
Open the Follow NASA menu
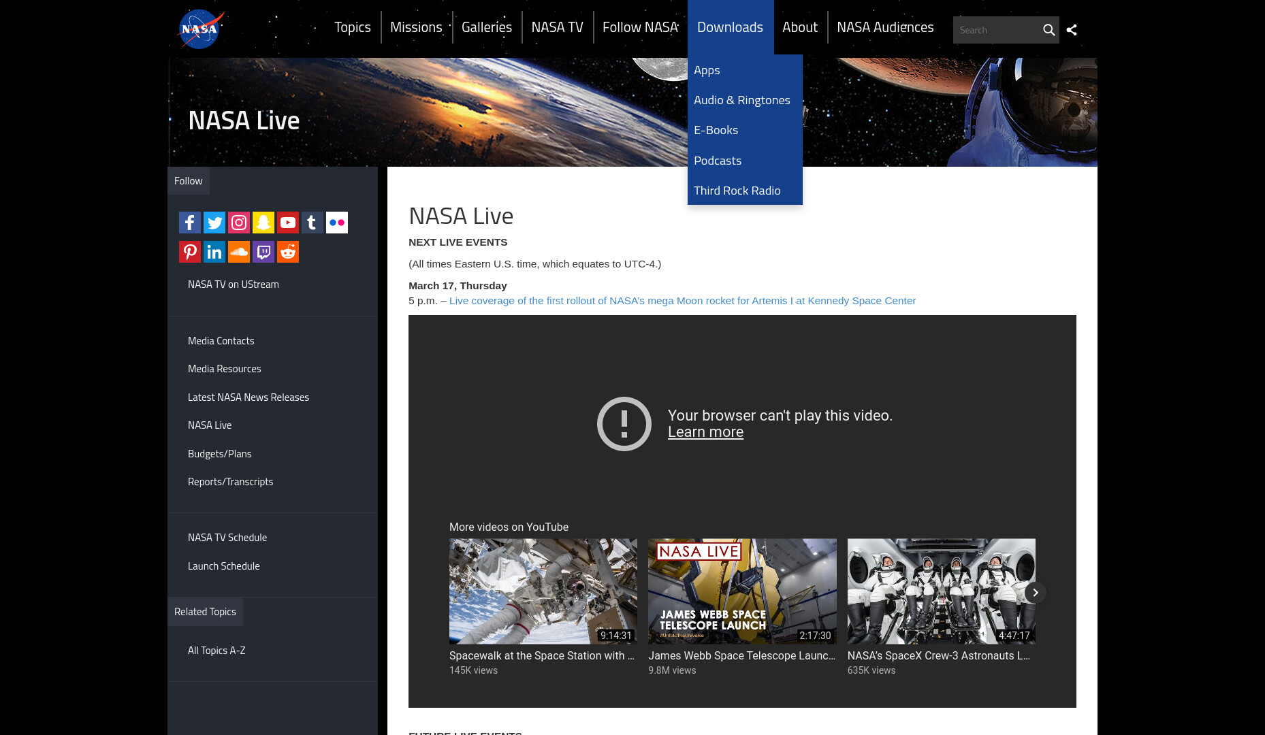[640, 27]
